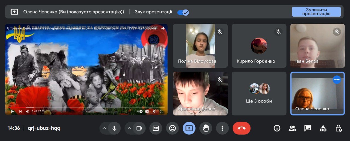Expand video settings arrow beside camera
The width and height of the screenshot is (350, 141).
(129, 128)
